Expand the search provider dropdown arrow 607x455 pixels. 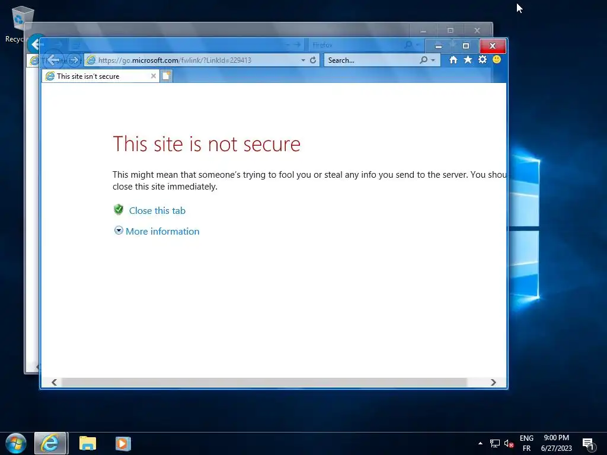tap(433, 60)
